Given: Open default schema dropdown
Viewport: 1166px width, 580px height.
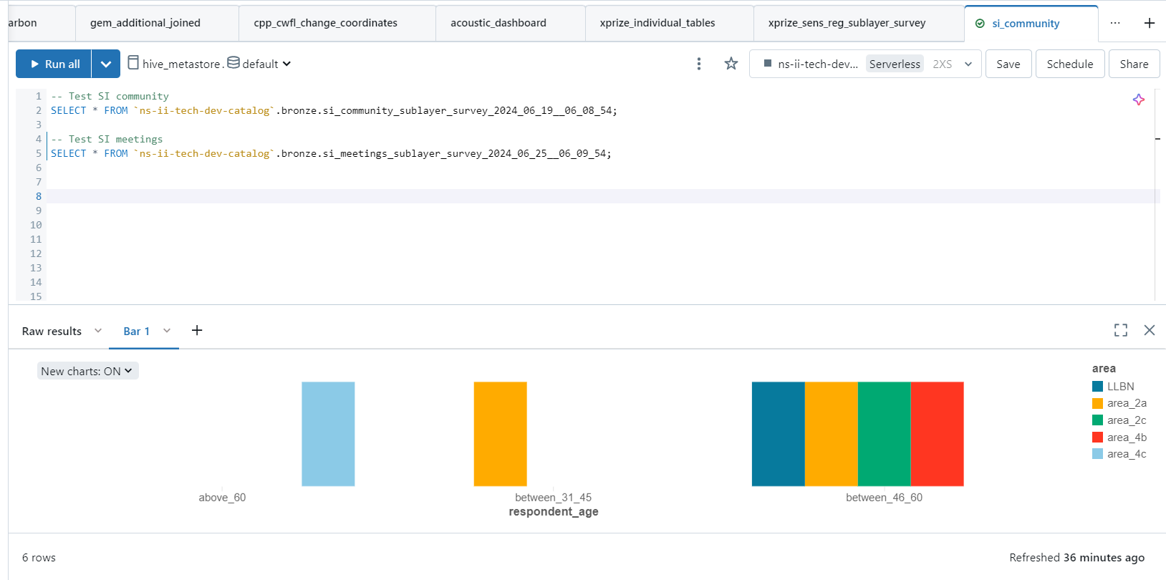Looking at the screenshot, I should [x=287, y=64].
